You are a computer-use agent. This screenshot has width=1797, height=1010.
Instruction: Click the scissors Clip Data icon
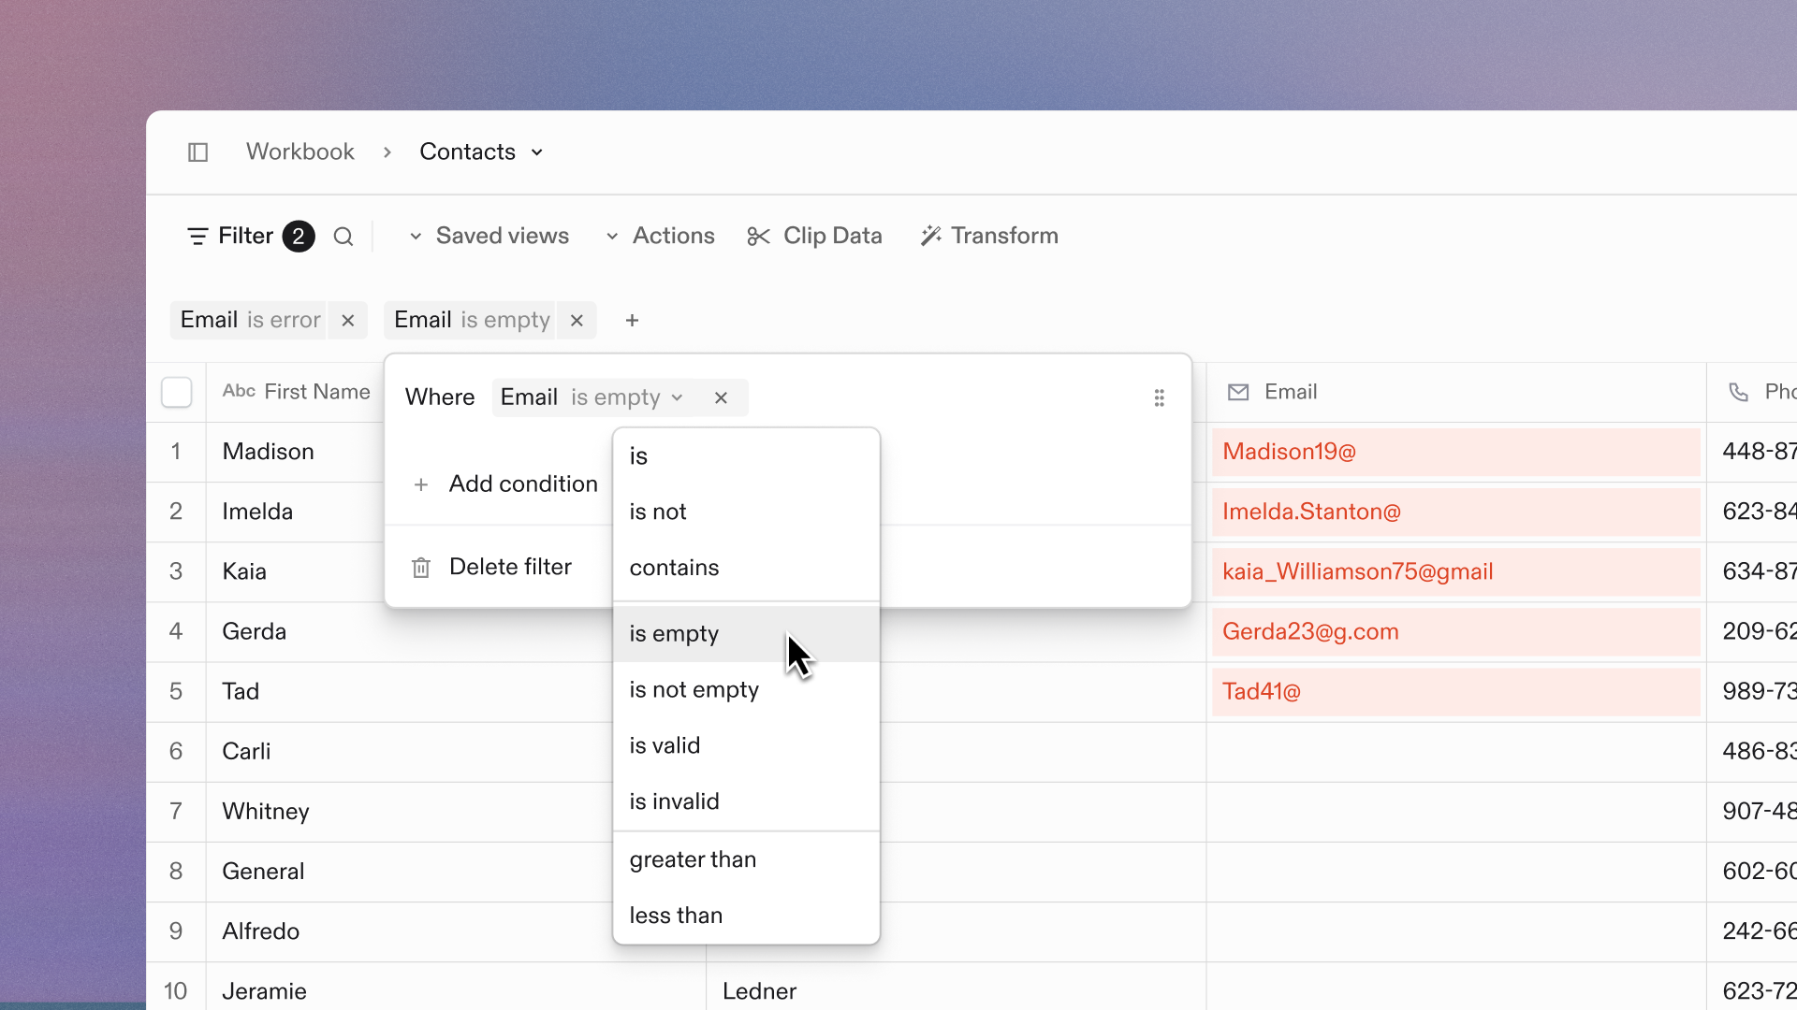758,237
